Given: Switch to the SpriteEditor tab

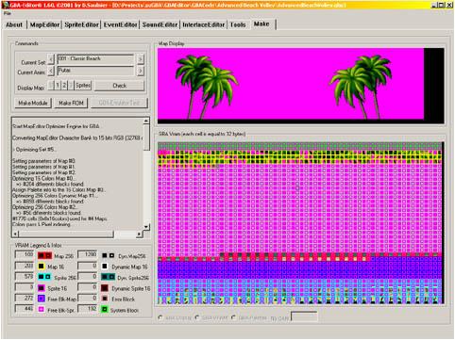Looking at the screenshot, I should 81,24.
